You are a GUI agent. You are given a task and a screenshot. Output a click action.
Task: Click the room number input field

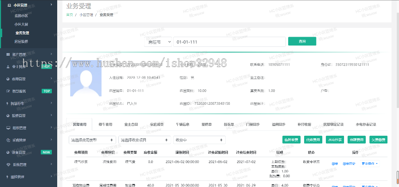click(228, 42)
